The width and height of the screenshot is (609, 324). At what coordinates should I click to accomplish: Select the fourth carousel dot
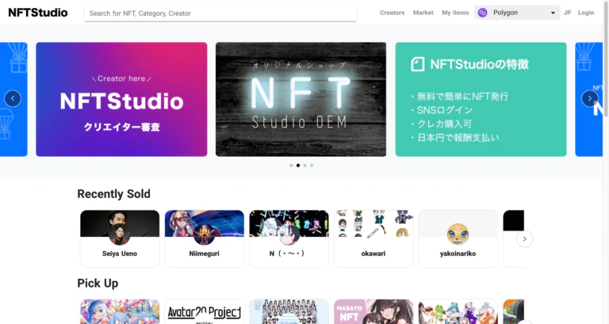[312, 166]
